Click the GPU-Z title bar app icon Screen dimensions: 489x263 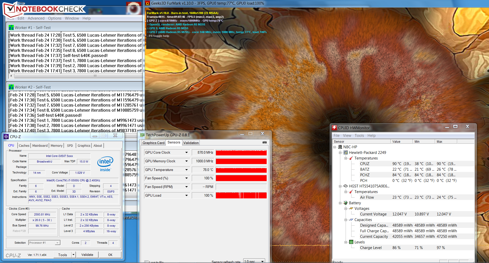pyautogui.click(x=142, y=135)
